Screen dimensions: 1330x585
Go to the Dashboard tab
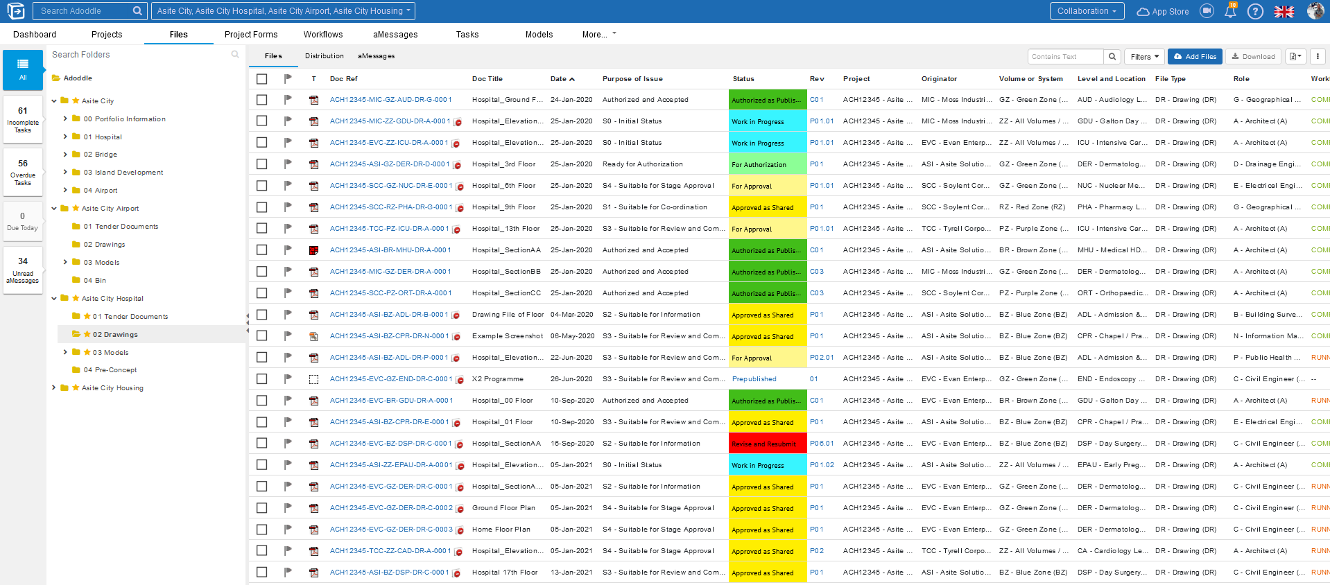point(35,34)
